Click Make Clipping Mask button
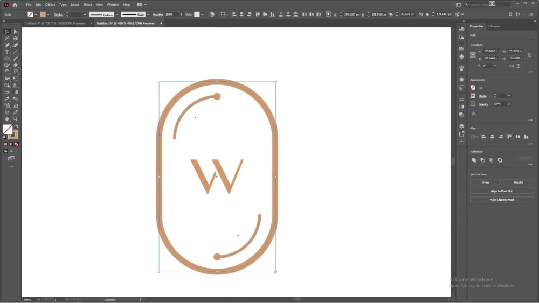Screen dimensions: 539x303 [x=502, y=200]
